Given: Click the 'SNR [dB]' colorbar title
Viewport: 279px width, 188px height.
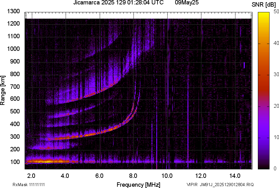Looking at the screenshot, I should (x=264, y=5).
